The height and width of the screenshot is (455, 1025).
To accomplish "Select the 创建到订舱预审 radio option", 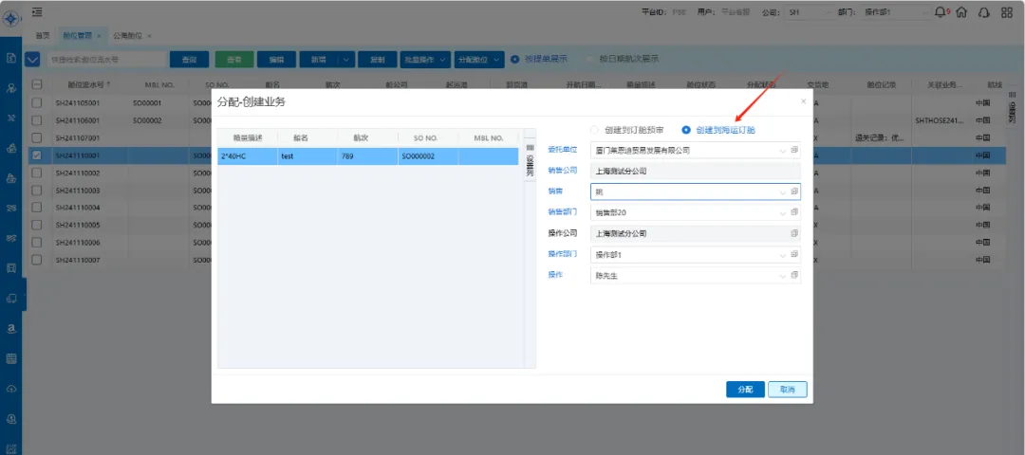I will click(595, 130).
